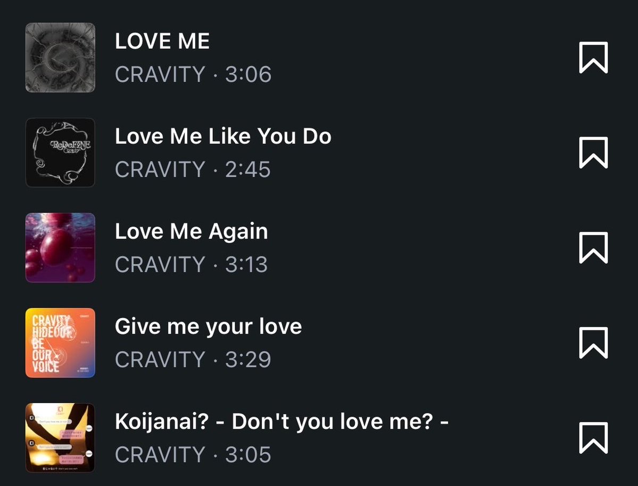This screenshot has width=638, height=486.
Task: Click CRAVITY · 2:45 artist line
Action: coord(193,169)
